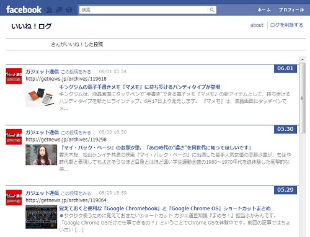Click the URL getnews.jp/archives/119618
The width and height of the screenshot is (310, 237).
[66, 79]
